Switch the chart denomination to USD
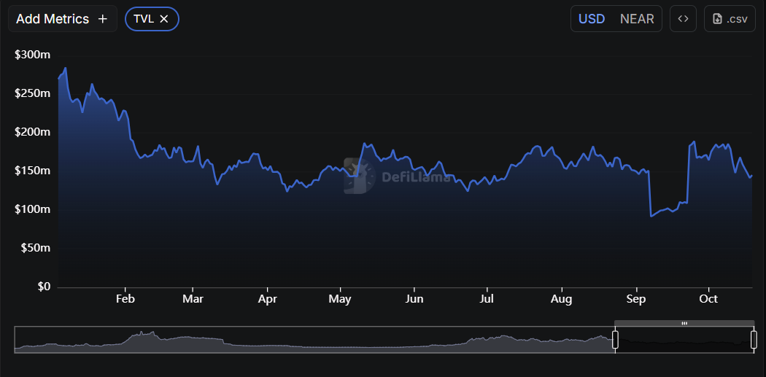Image resolution: width=766 pixels, height=377 pixels. tap(592, 19)
